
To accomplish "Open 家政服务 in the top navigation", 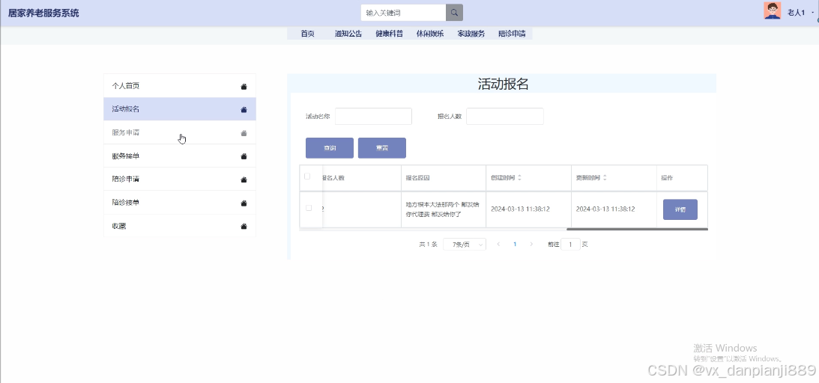I will (471, 34).
